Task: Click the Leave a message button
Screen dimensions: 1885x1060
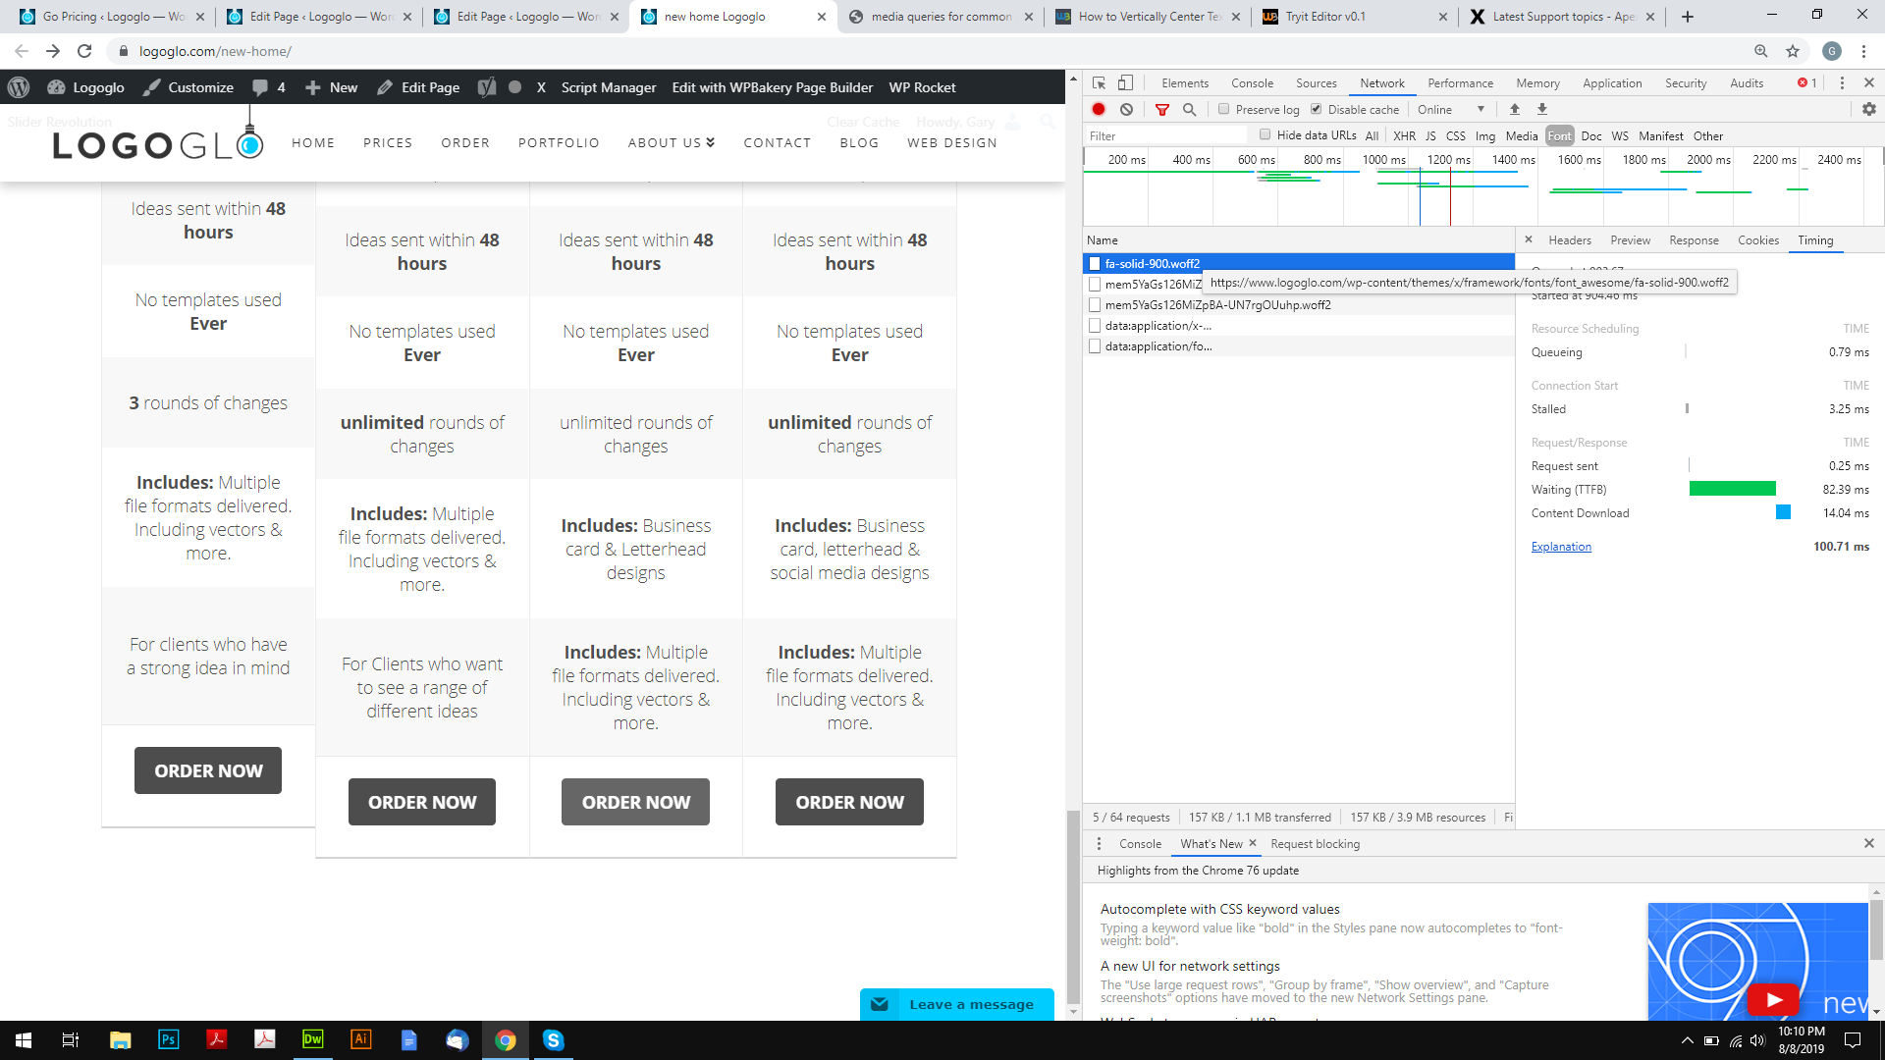Action: point(957,1004)
